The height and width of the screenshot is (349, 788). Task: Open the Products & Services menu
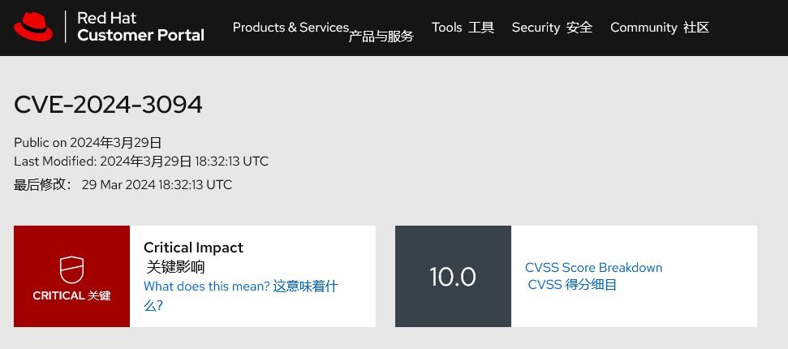coord(291,27)
